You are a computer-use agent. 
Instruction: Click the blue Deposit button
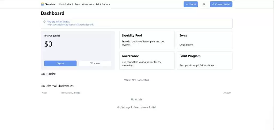click(60, 63)
